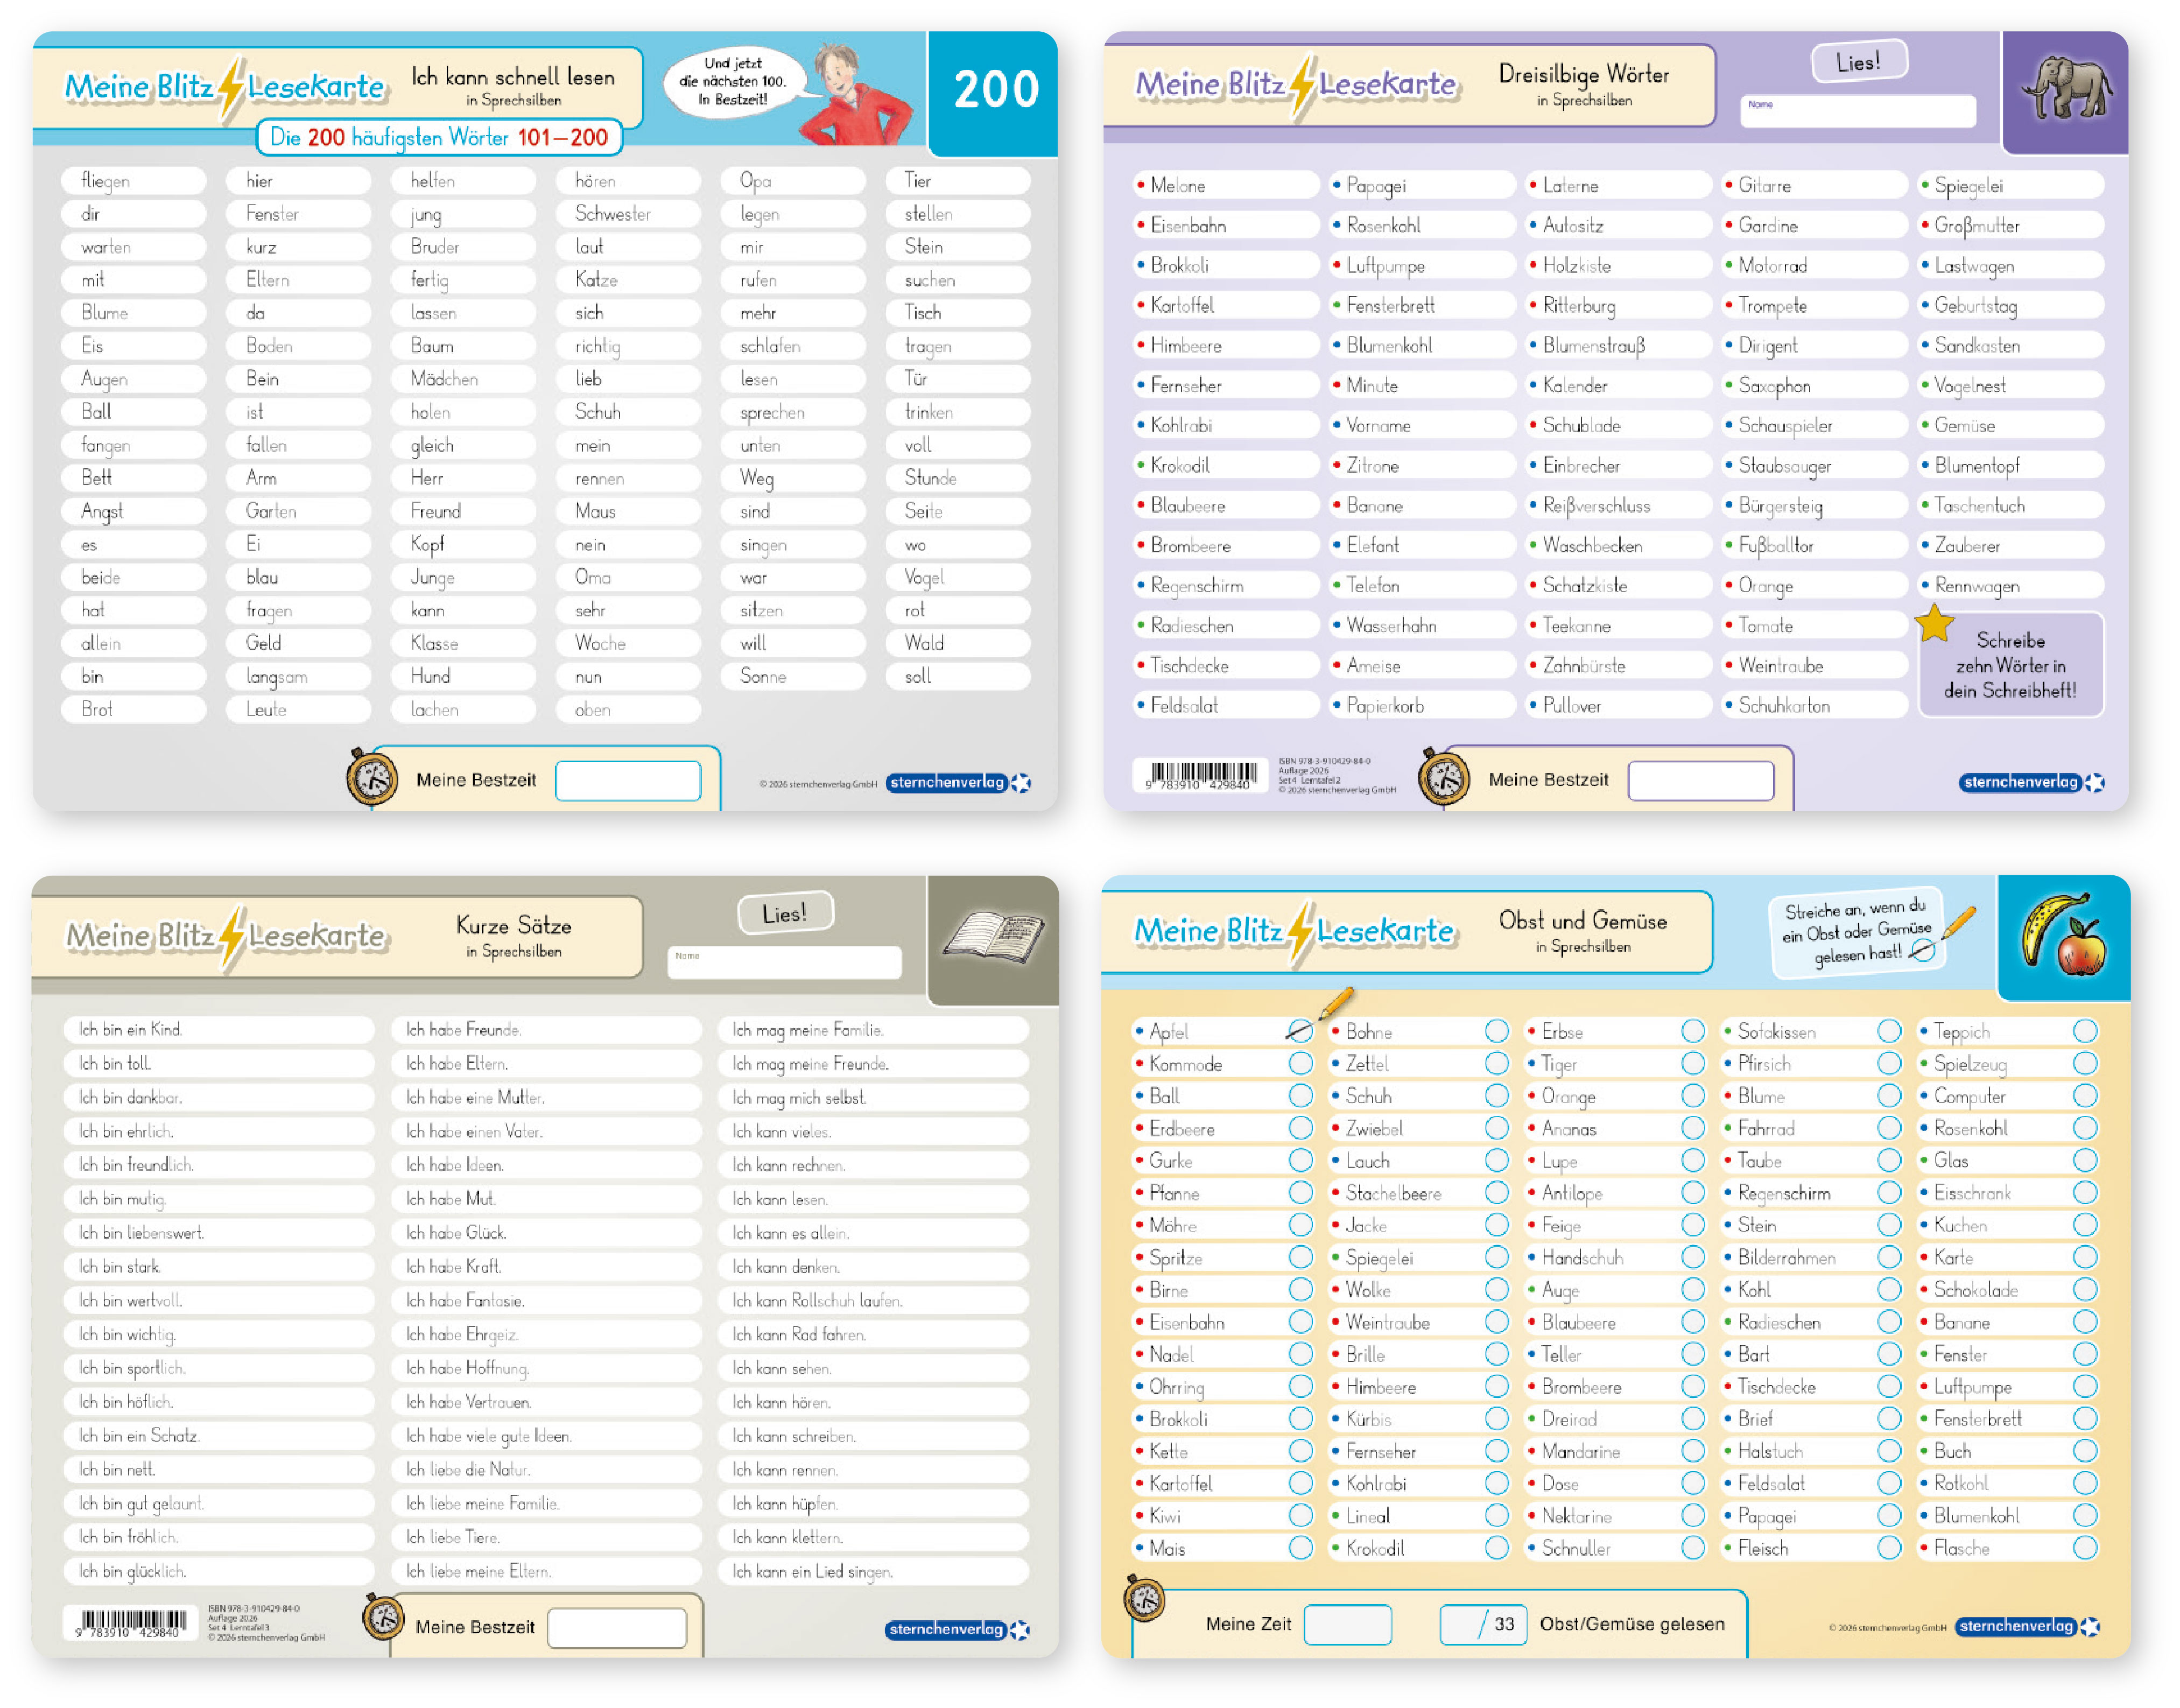Click the Meine Bestzeit field on the 200 card
Screen dimensions: 2180x1708
[x=627, y=781]
